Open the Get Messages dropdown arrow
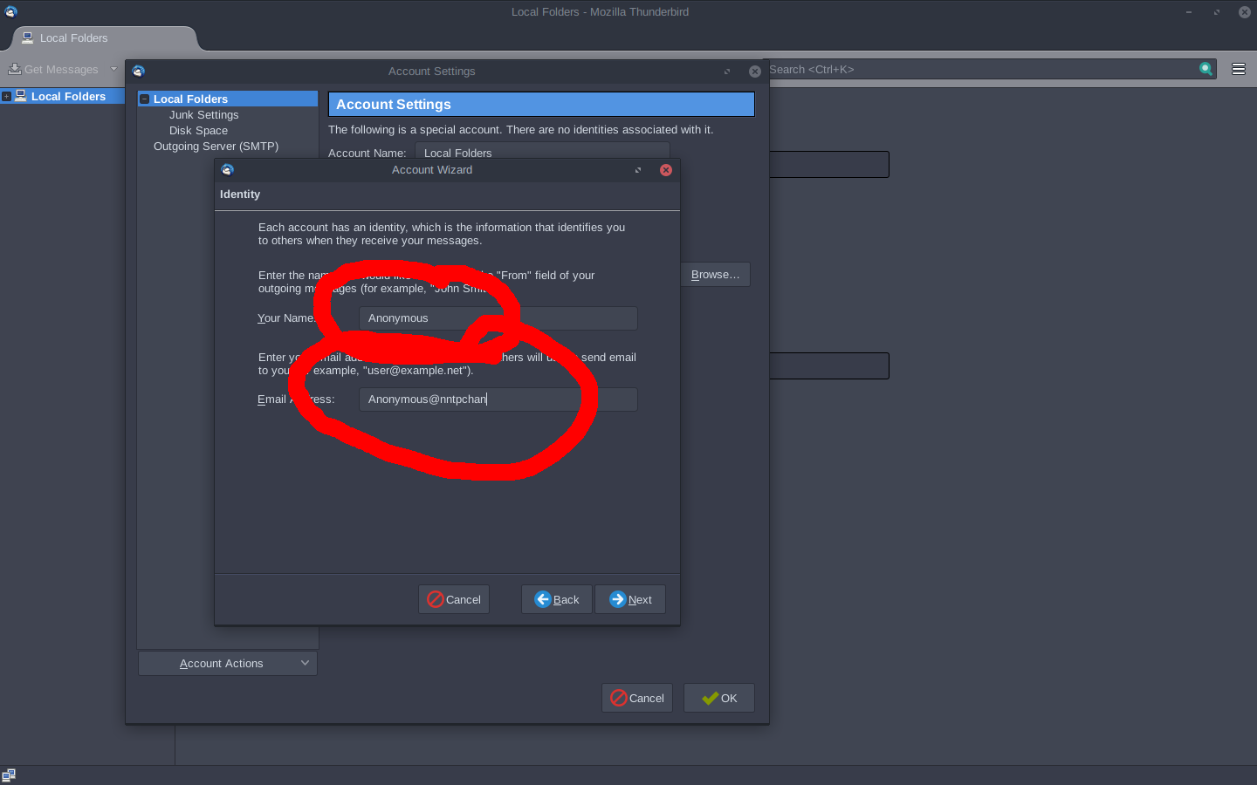 pyautogui.click(x=113, y=69)
